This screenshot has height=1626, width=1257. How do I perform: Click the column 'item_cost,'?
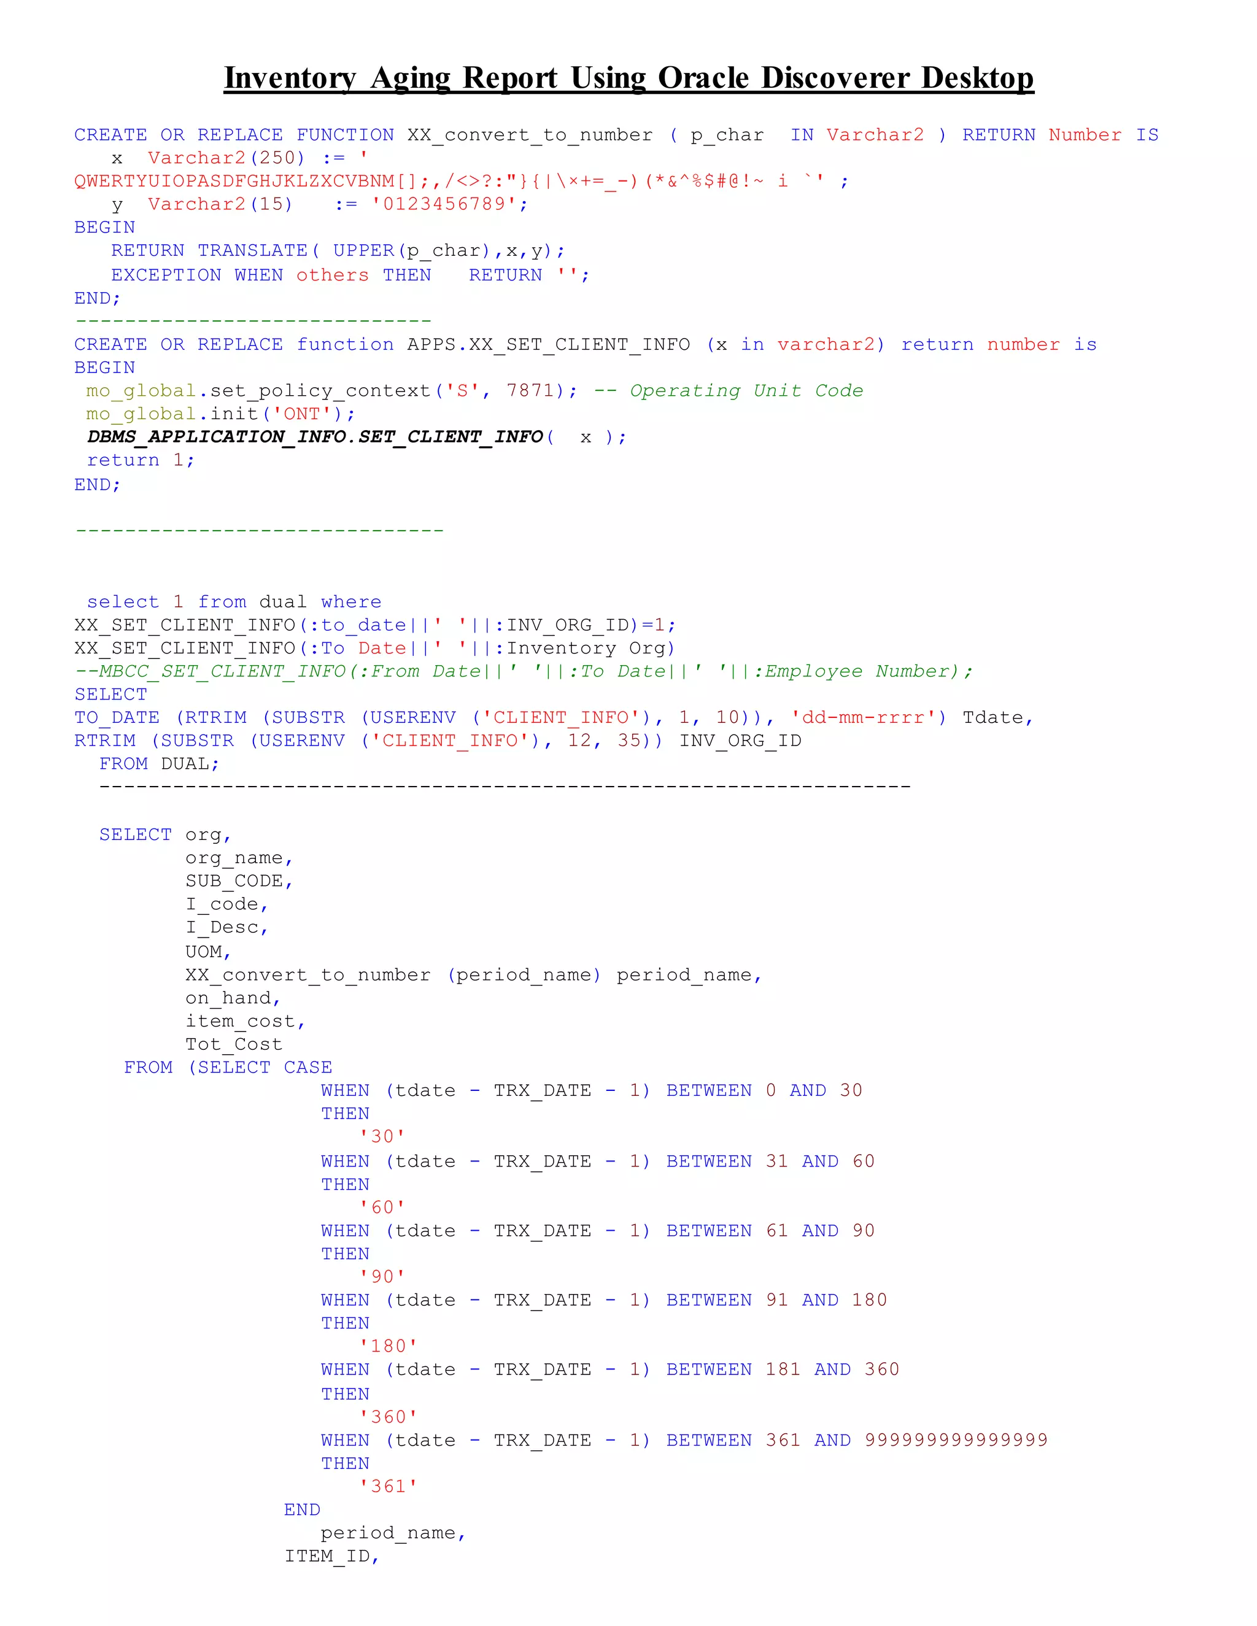246,1022
